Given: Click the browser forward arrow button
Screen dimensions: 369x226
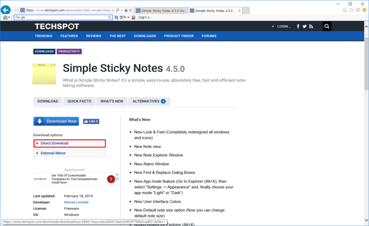Looking at the screenshot, I should (x=15, y=10).
